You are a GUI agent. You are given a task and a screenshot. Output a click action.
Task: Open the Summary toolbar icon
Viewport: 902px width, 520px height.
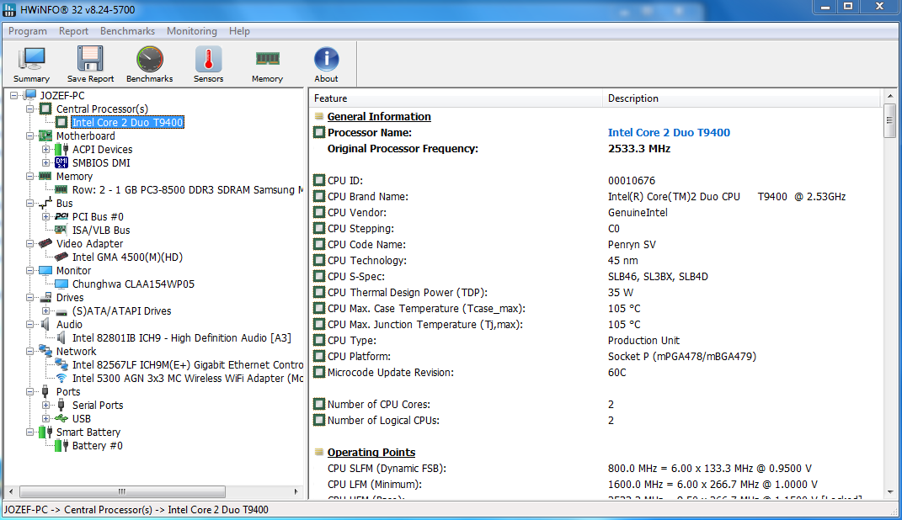click(x=31, y=64)
